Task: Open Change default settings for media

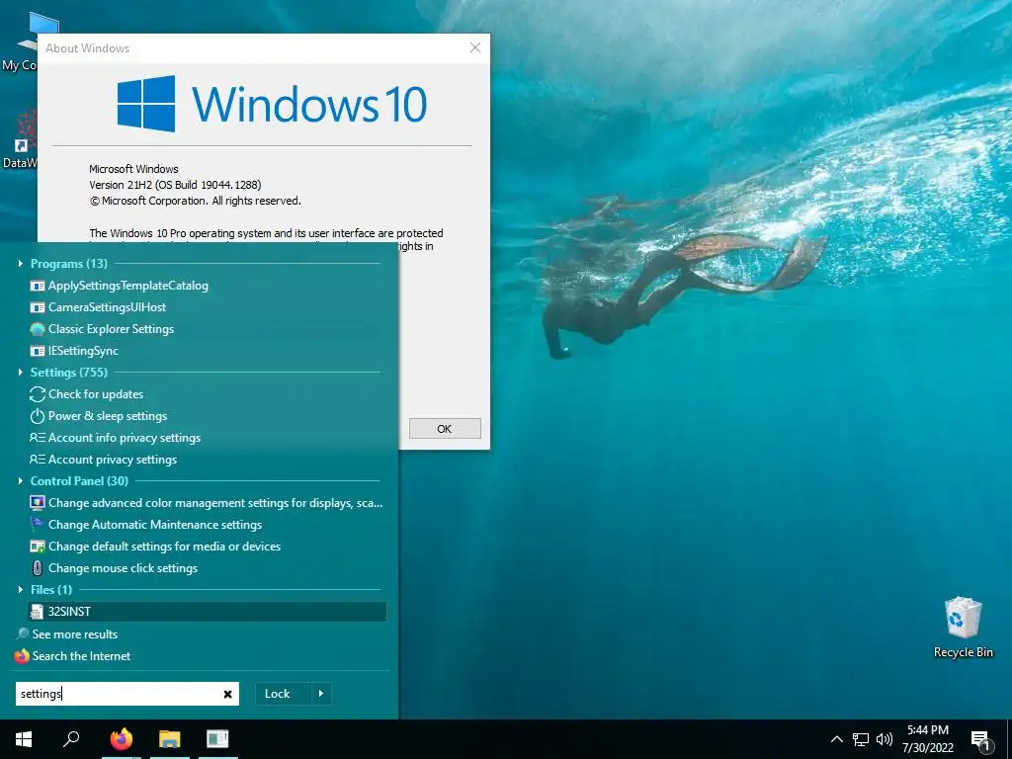Action: tap(207, 547)
